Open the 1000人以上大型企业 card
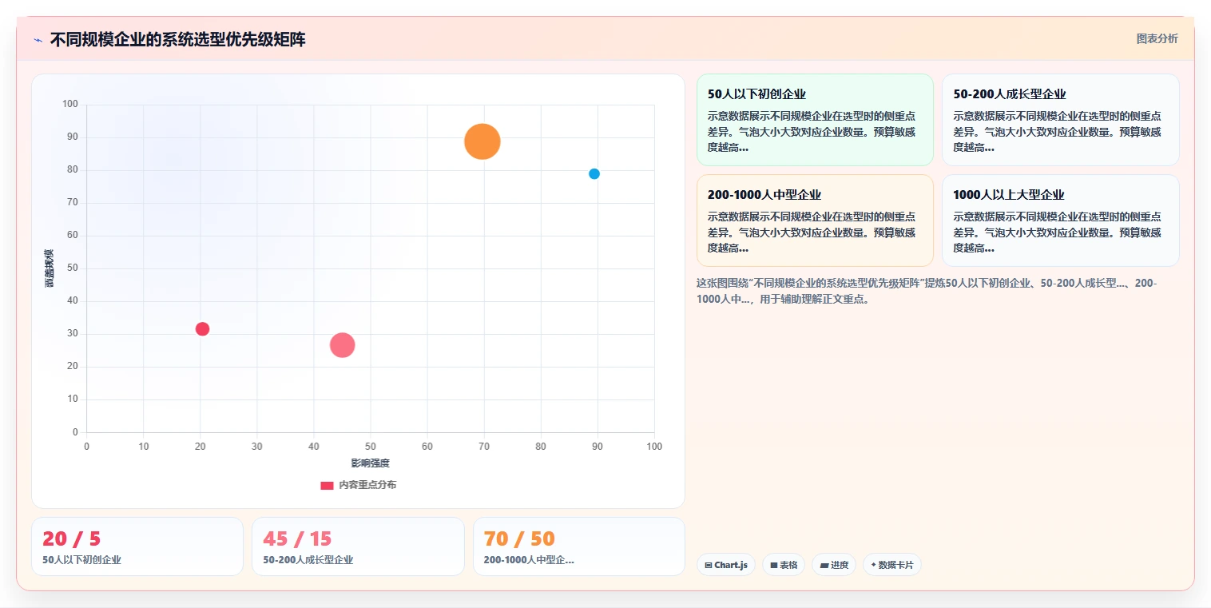 (1060, 221)
